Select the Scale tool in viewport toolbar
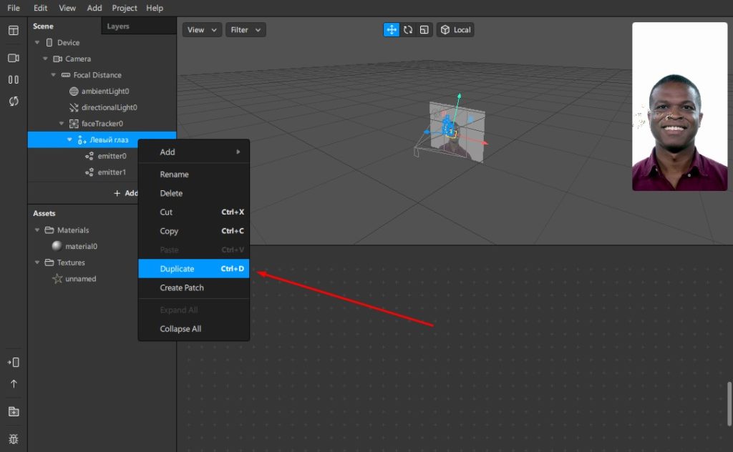733x452 pixels. click(424, 30)
